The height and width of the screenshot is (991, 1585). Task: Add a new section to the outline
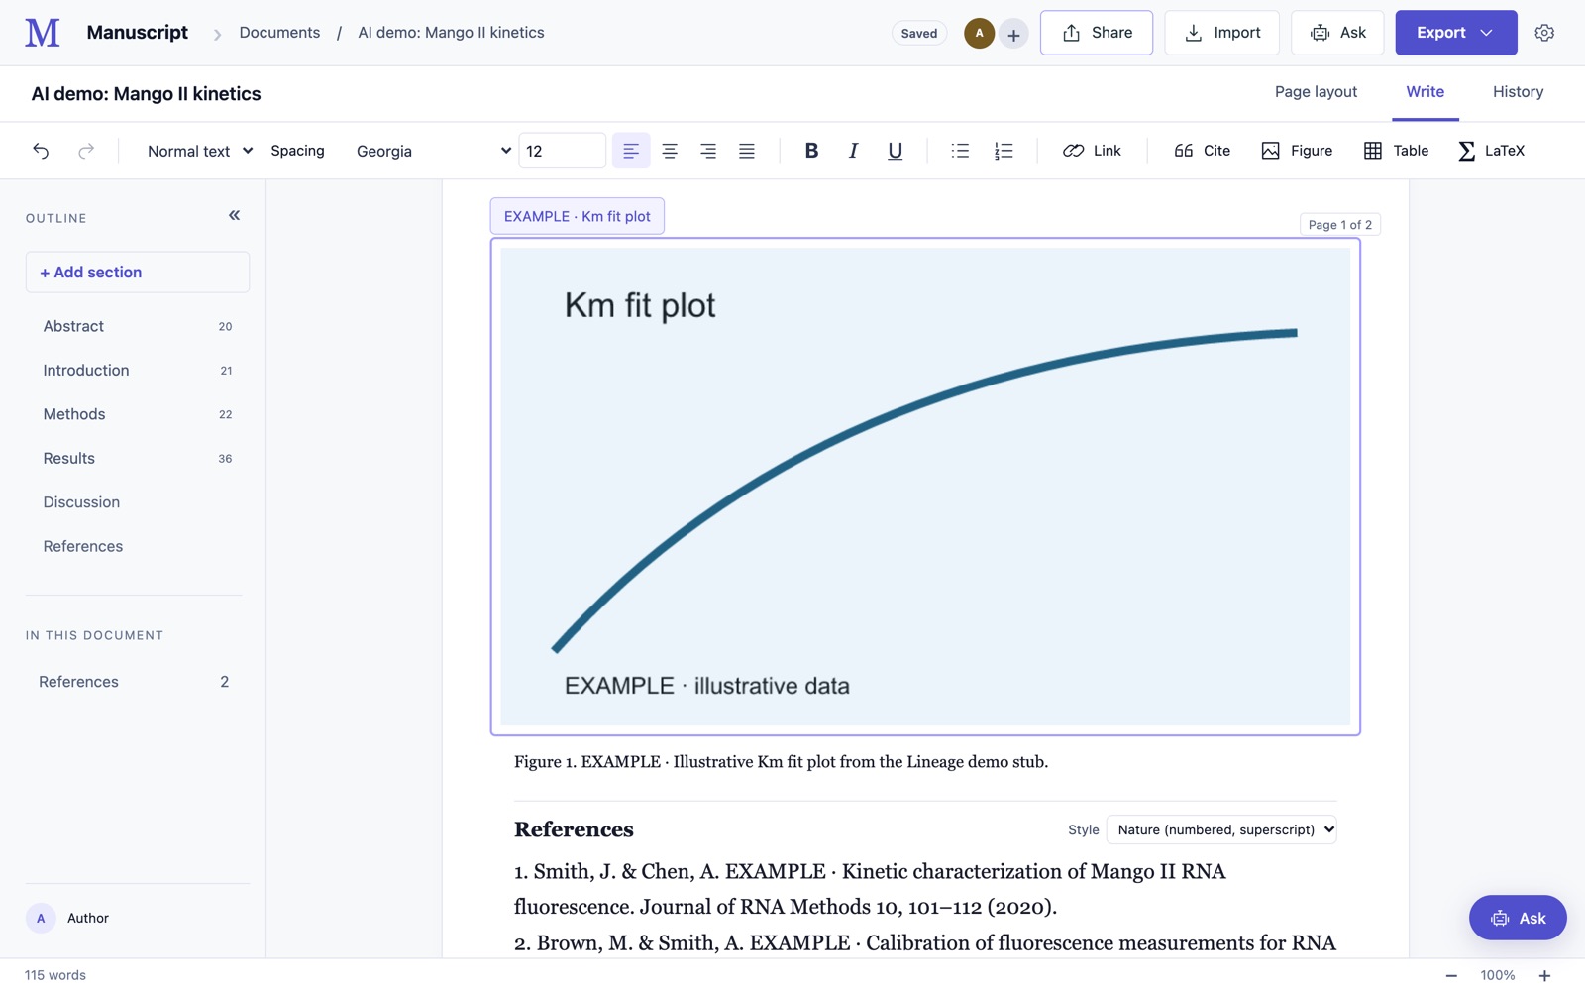[x=138, y=272]
